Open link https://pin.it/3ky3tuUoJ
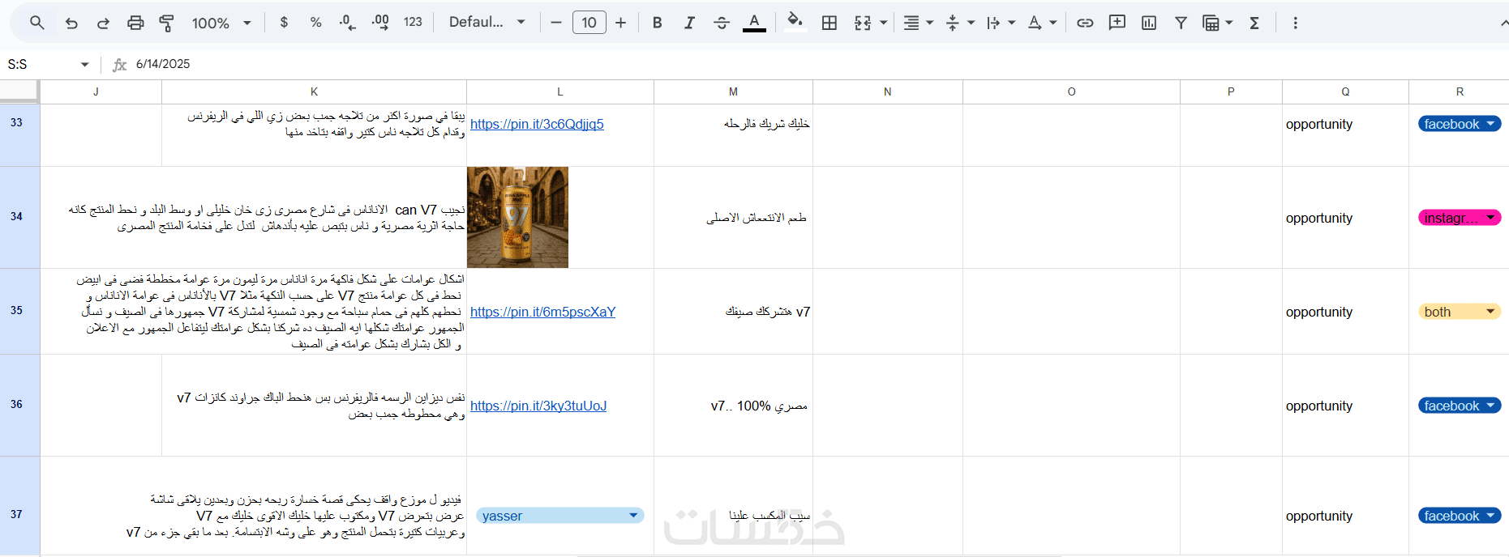Viewport: 1509px width, 557px height. point(538,406)
